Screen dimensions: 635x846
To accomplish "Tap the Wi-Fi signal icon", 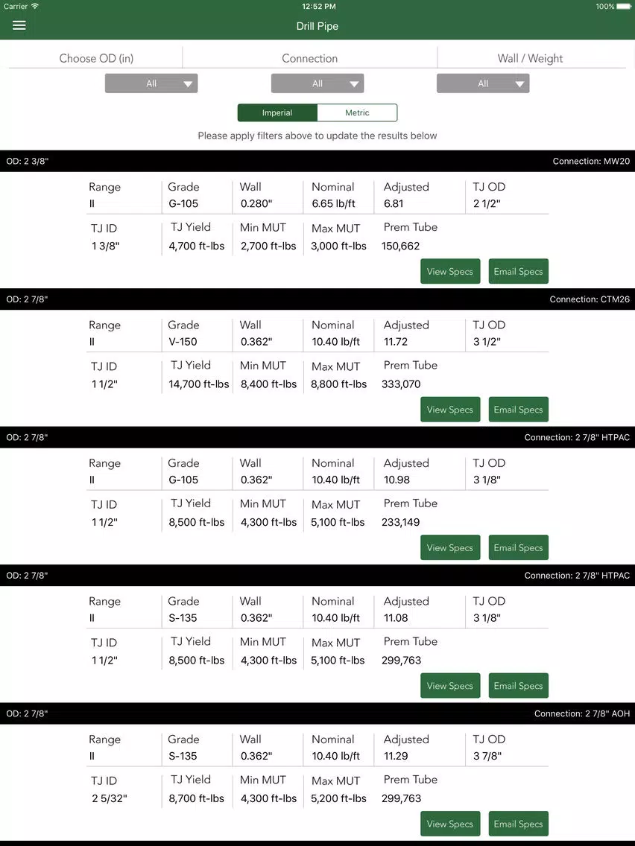I will click(x=35, y=6).
